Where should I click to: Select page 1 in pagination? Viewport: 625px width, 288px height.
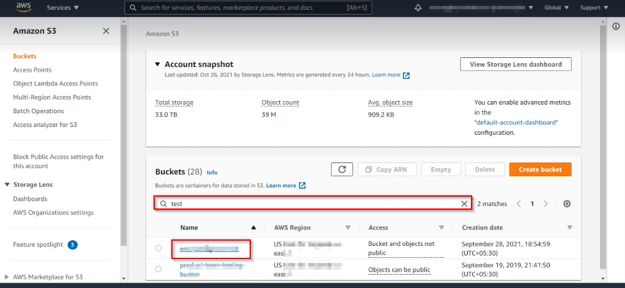[532, 204]
